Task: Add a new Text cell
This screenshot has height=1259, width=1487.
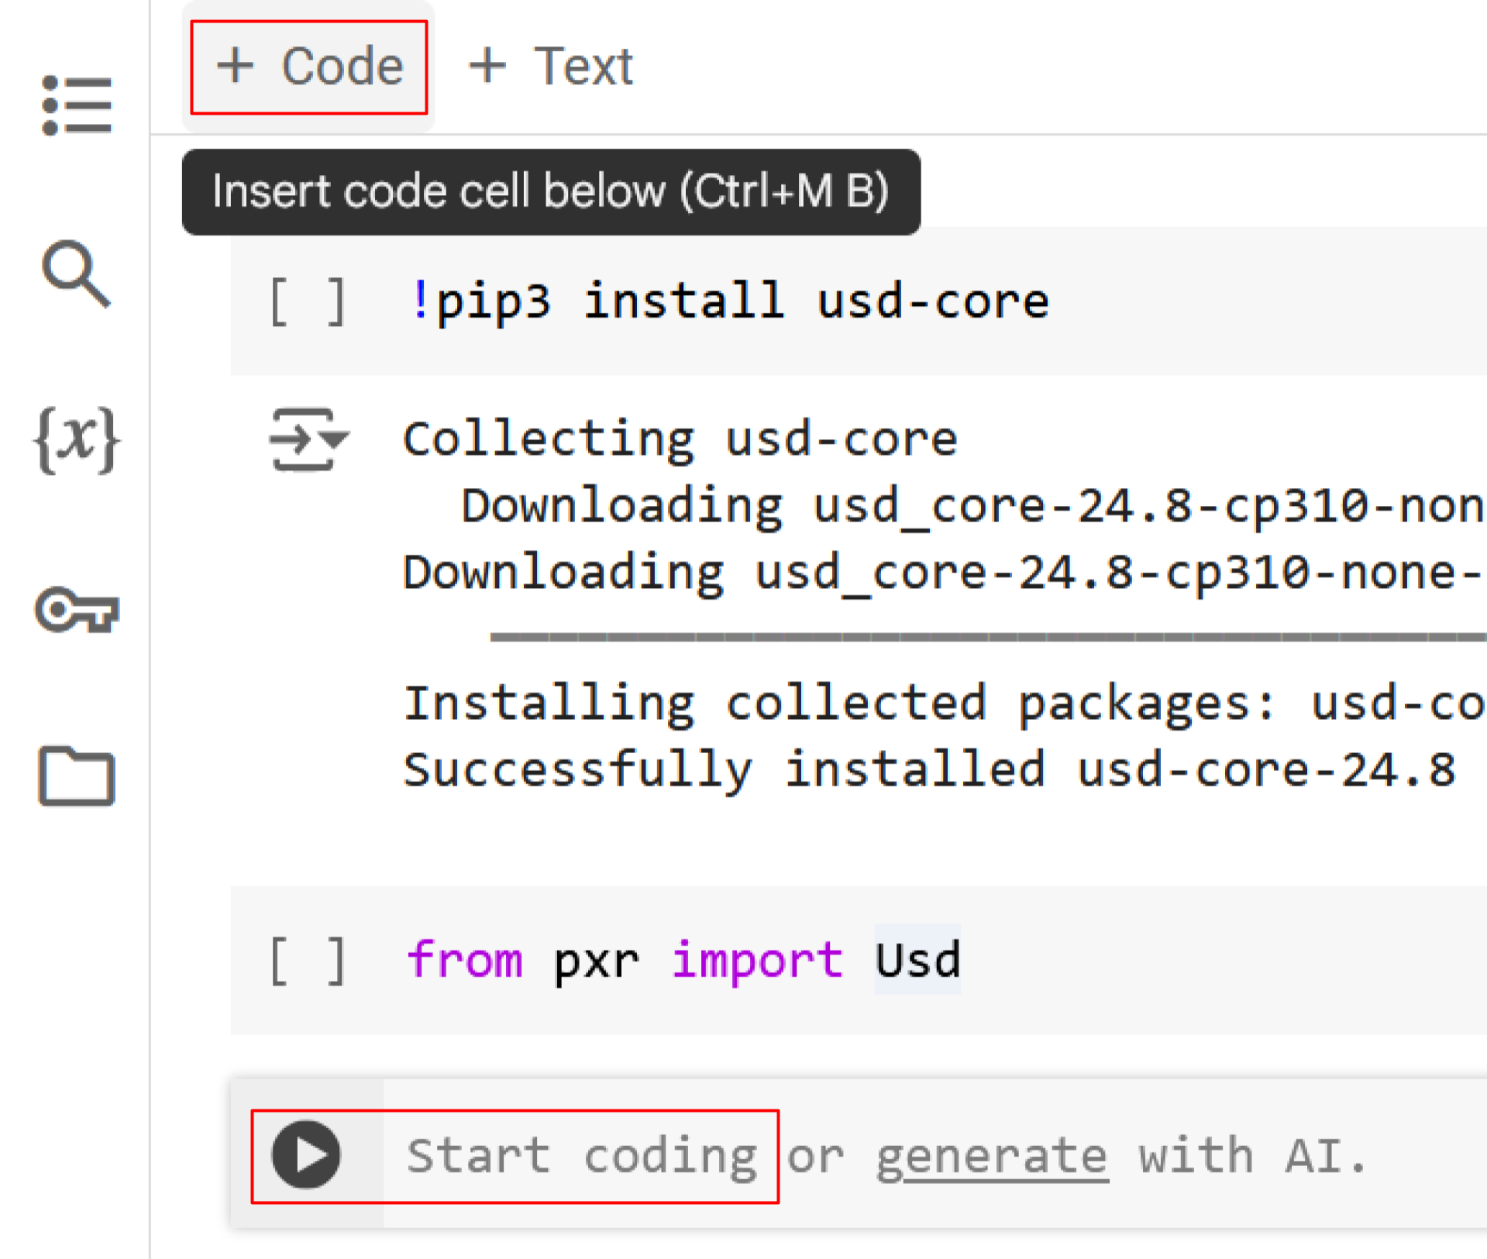Action: pyautogui.click(x=552, y=67)
